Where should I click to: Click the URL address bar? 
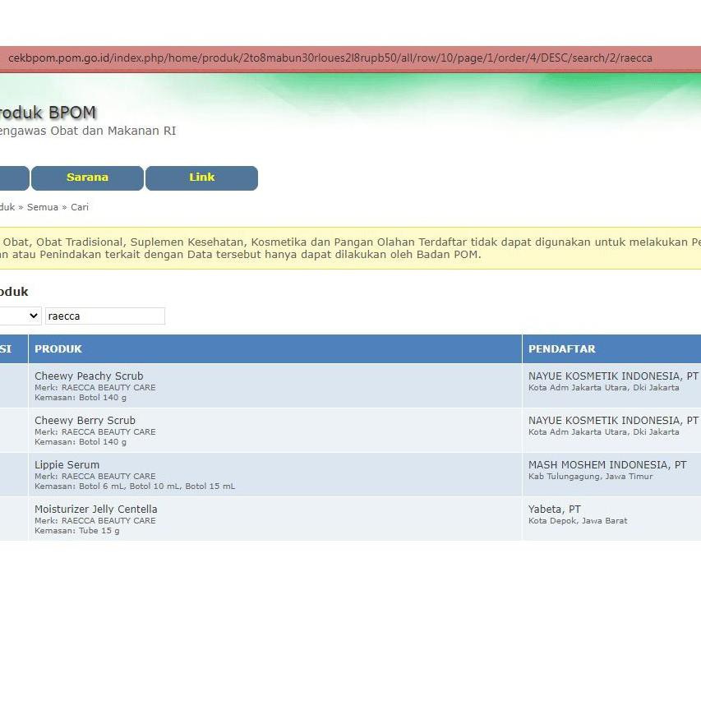pyautogui.click(x=330, y=58)
